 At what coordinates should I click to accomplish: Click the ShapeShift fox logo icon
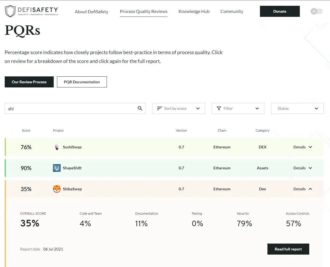coord(56,168)
